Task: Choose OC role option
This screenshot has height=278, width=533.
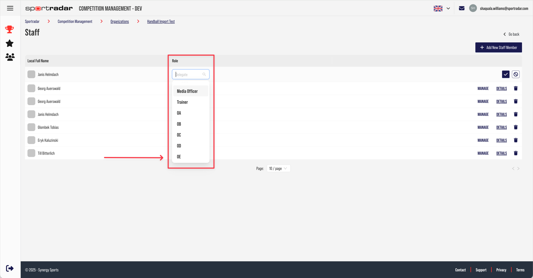Action: point(191,135)
